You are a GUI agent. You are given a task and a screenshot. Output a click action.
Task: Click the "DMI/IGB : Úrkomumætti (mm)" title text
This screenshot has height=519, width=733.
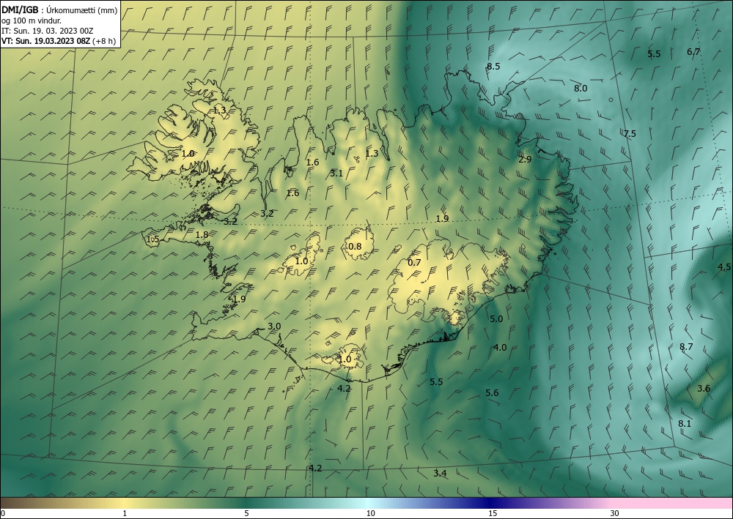coord(60,10)
